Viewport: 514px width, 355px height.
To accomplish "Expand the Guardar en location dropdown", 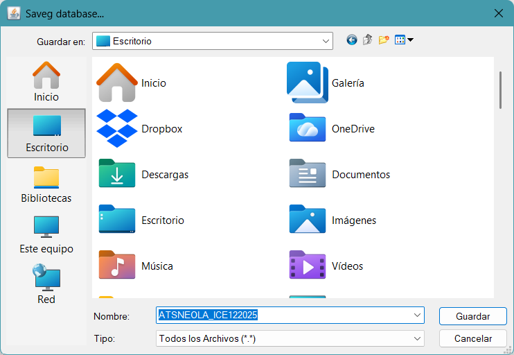I will click(326, 41).
